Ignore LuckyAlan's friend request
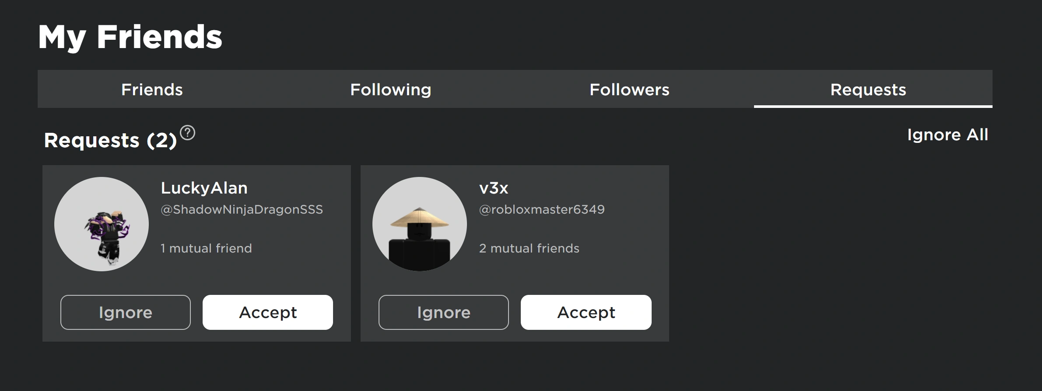This screenshot has width=1042, height=391. coord(125,312)
